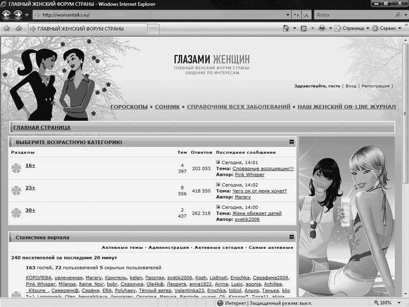
Task: Open the СОННИК menu link
Action: point(167,107)
